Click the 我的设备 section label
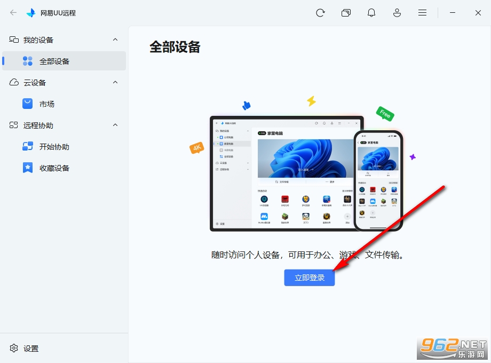Screen dimensions: 491x363 point(38,40)
